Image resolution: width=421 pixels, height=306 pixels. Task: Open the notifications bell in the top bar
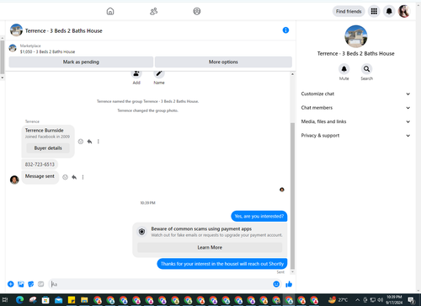pyautogui.click(x=389, y=11)
